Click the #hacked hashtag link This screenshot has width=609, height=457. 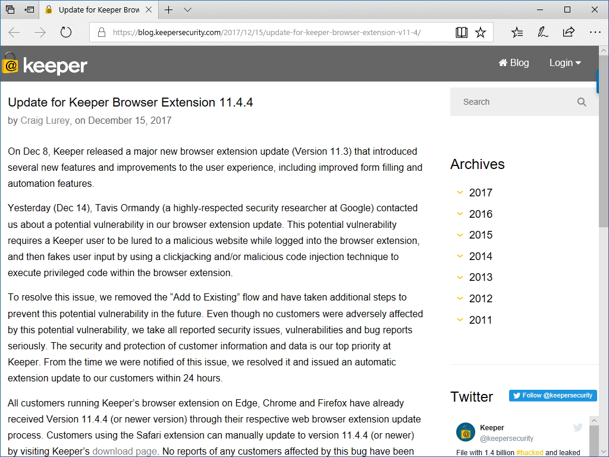coord(529,453)
